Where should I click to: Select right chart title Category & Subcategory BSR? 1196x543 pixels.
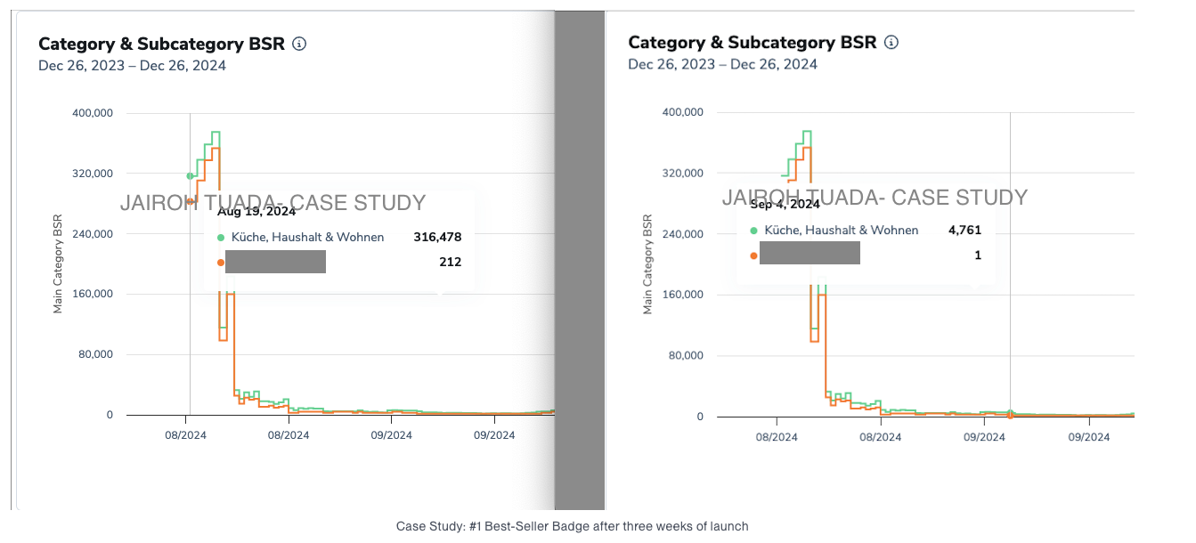[753, 42]
